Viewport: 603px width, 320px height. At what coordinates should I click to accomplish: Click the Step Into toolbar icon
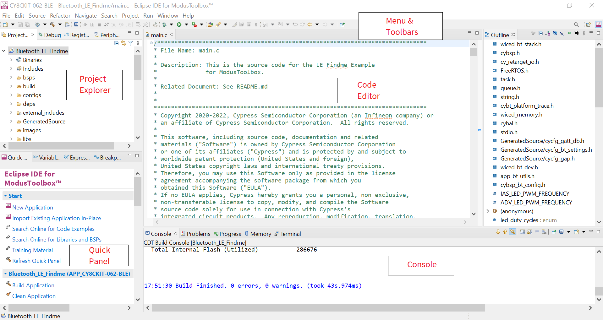114,24
